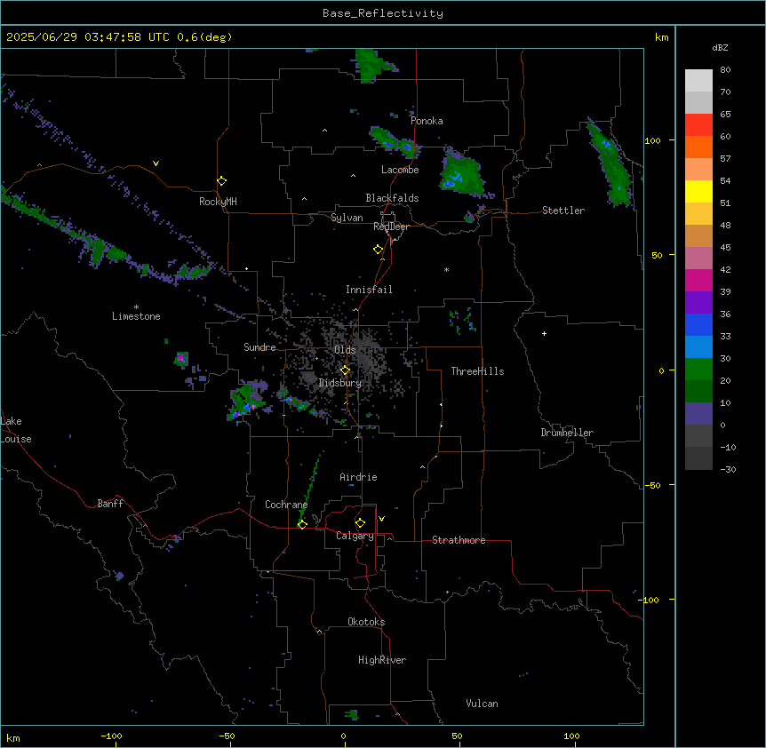Click the storm cell southwest of Sundre
The width and height of the screenshot is (766, 748).
(x=246, y=401)
